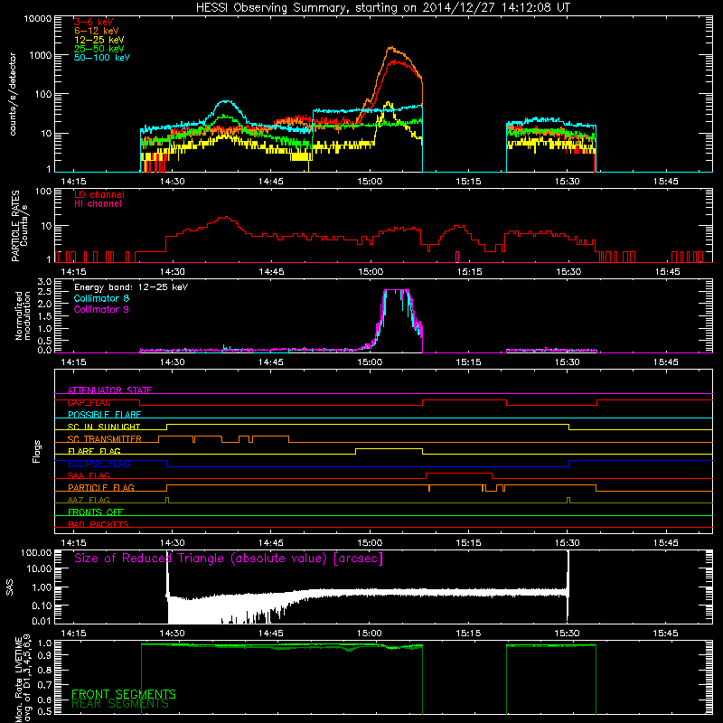This screenshot has height=723, width=723.
Task: Click the raised FLARE_FLAG segment near 15:00
Action: tap(389, 448)
